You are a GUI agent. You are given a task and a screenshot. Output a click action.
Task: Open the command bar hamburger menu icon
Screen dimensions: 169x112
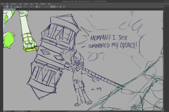pyautogui.click(x=4, y=7)
